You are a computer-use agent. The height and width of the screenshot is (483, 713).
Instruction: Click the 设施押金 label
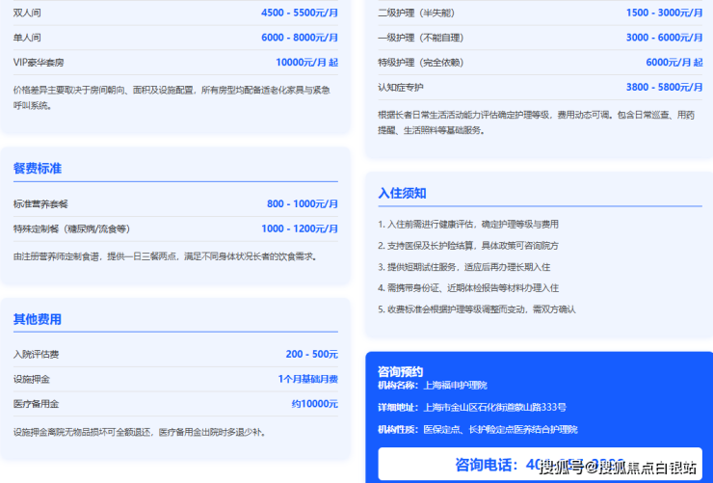click(32, 379)
